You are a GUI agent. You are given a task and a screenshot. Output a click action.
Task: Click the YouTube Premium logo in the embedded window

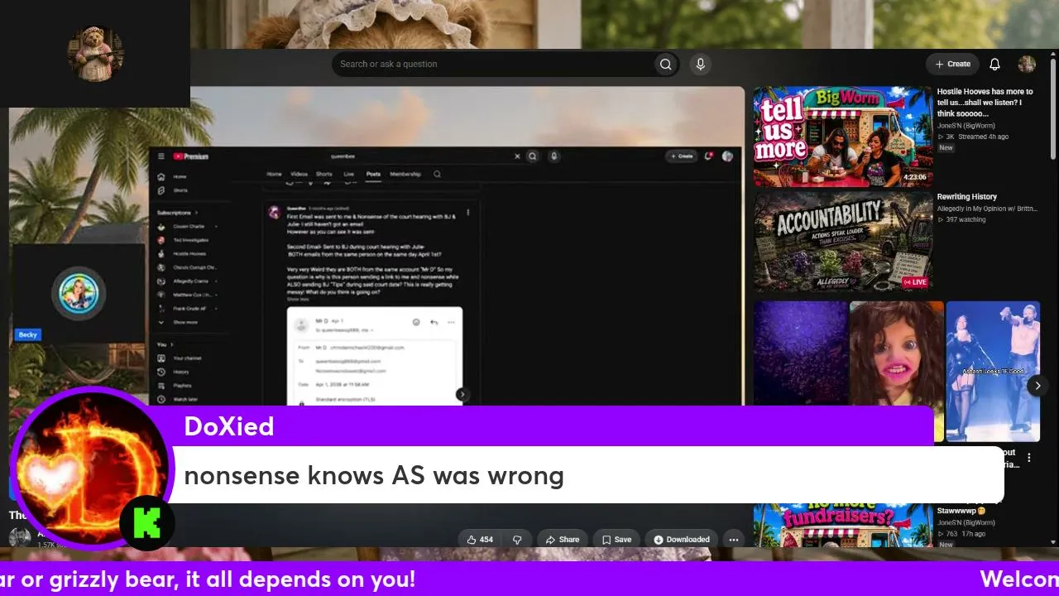pos(191,156)
